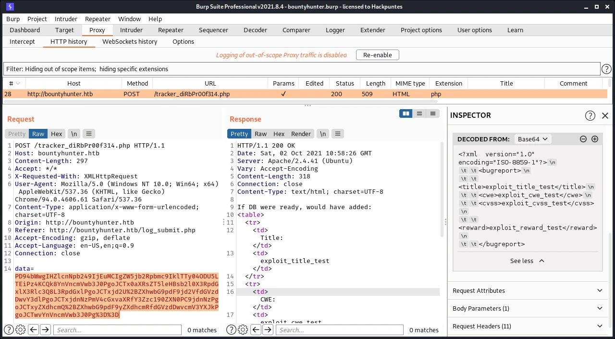Open search settings gear in Request panel
Screen dimensions: 615x339
[21, 330]
